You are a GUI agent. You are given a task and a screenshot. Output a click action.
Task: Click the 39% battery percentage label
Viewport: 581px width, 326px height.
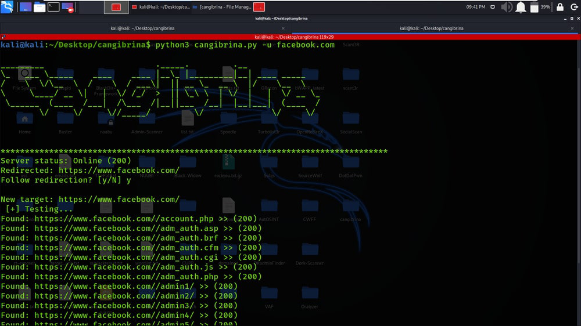point(545,7)
